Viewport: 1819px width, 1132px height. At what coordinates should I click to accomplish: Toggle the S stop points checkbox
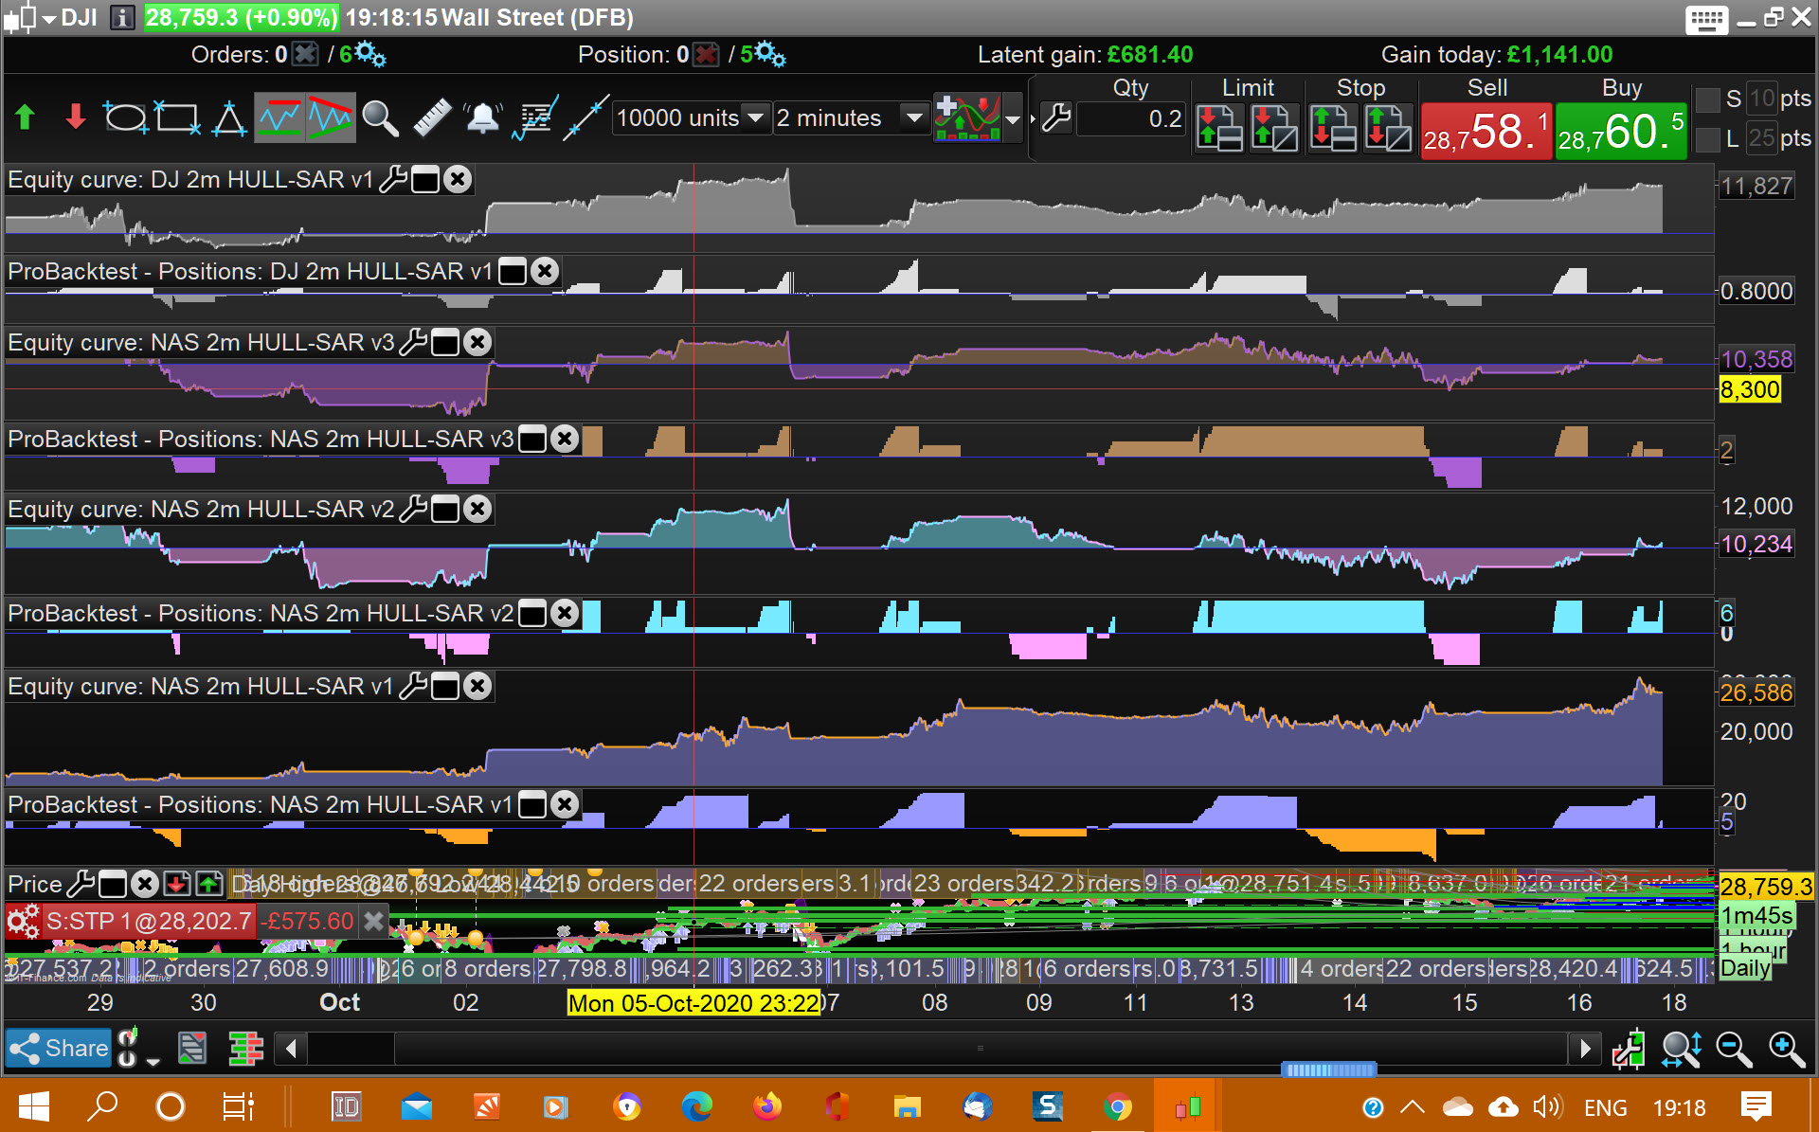point(1707,99)
